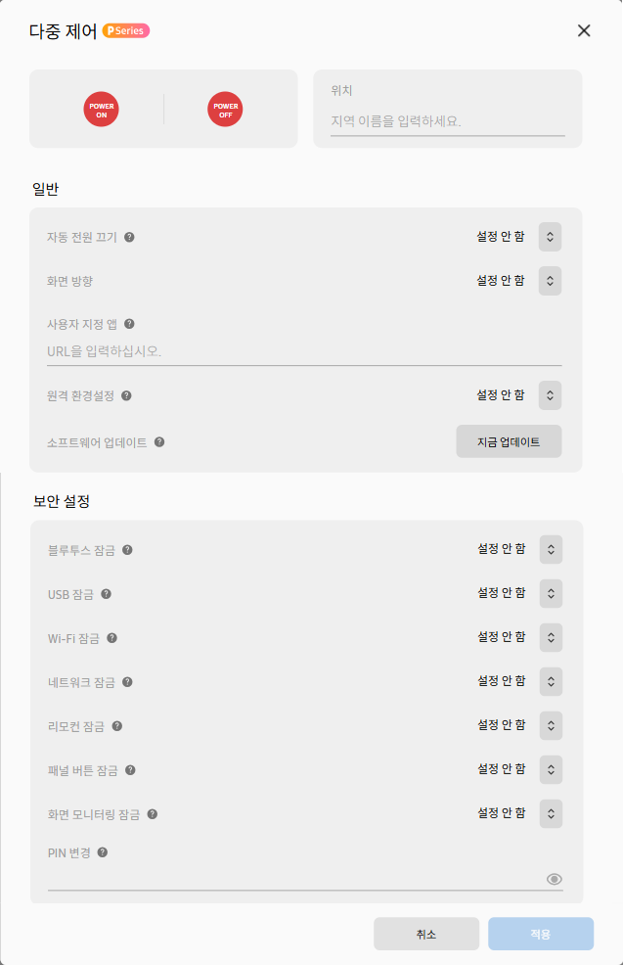Focus the 위치 region name input field
The height and width of the screenshot is (965, 623).
click(x=448, y=121)
